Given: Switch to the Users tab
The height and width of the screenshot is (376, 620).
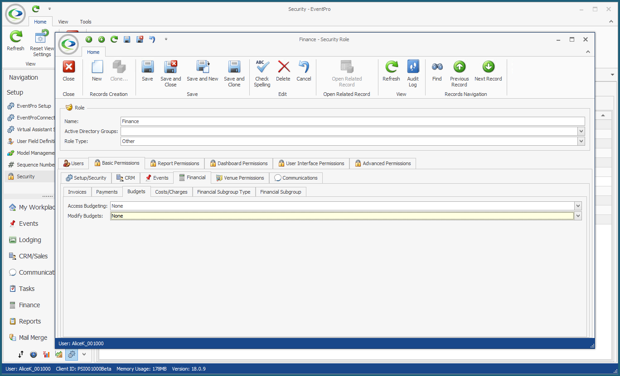Looking at the screenshot, I should [x=73, y=163].
